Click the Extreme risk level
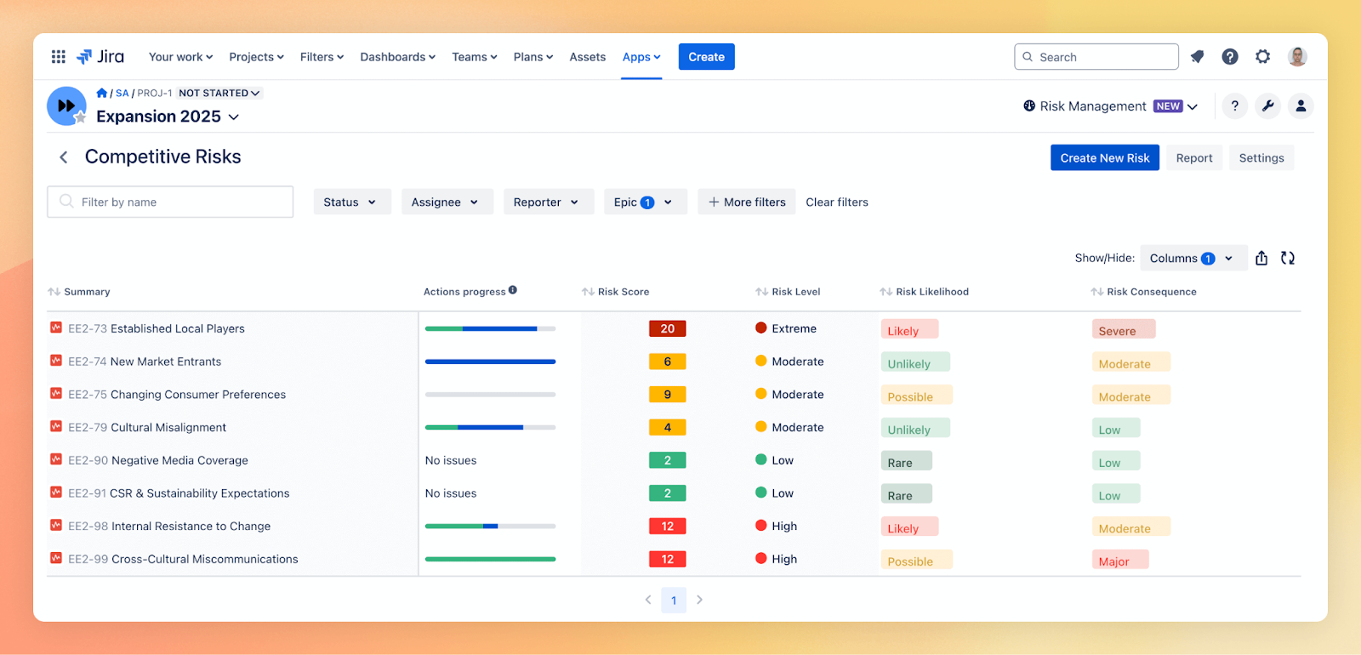 click(x=786, y=328)
